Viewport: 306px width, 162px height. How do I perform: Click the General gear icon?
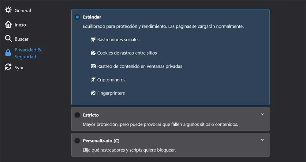coord(8,10)
